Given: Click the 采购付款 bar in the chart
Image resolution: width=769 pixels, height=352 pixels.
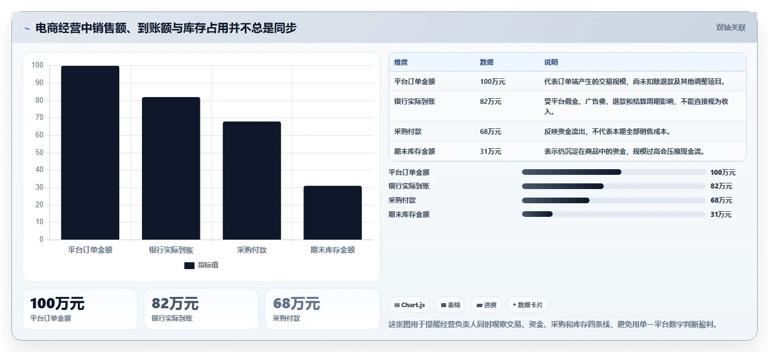Looking at the screenshot, I should (x=252, y=181).
